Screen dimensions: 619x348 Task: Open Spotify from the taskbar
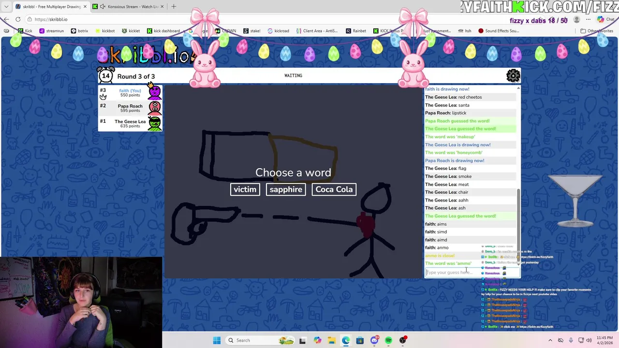pos(388,340)
